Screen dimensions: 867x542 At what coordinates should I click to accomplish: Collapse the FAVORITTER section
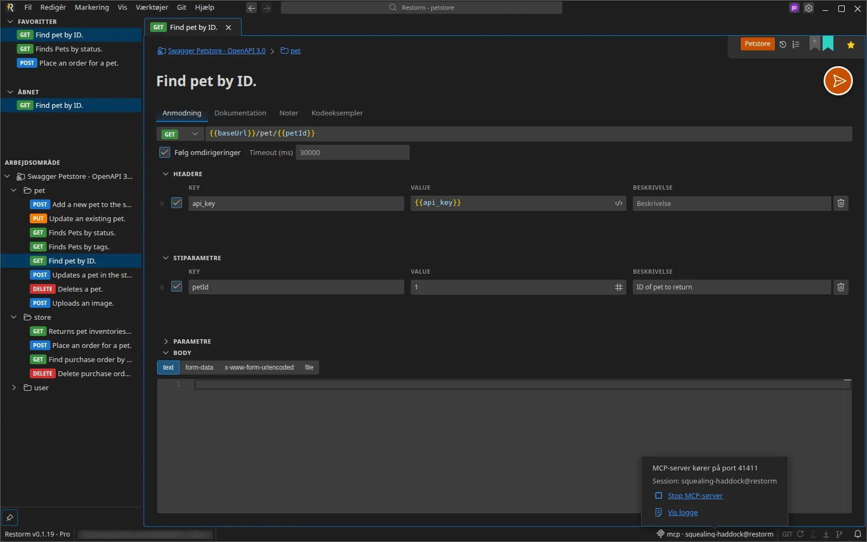[x=10, y=22]
